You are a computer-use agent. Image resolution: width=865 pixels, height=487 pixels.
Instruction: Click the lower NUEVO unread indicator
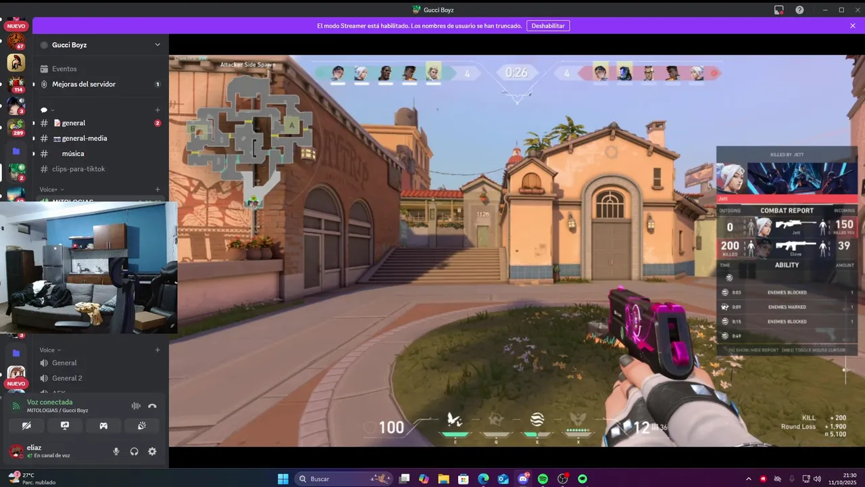[16, 384]
